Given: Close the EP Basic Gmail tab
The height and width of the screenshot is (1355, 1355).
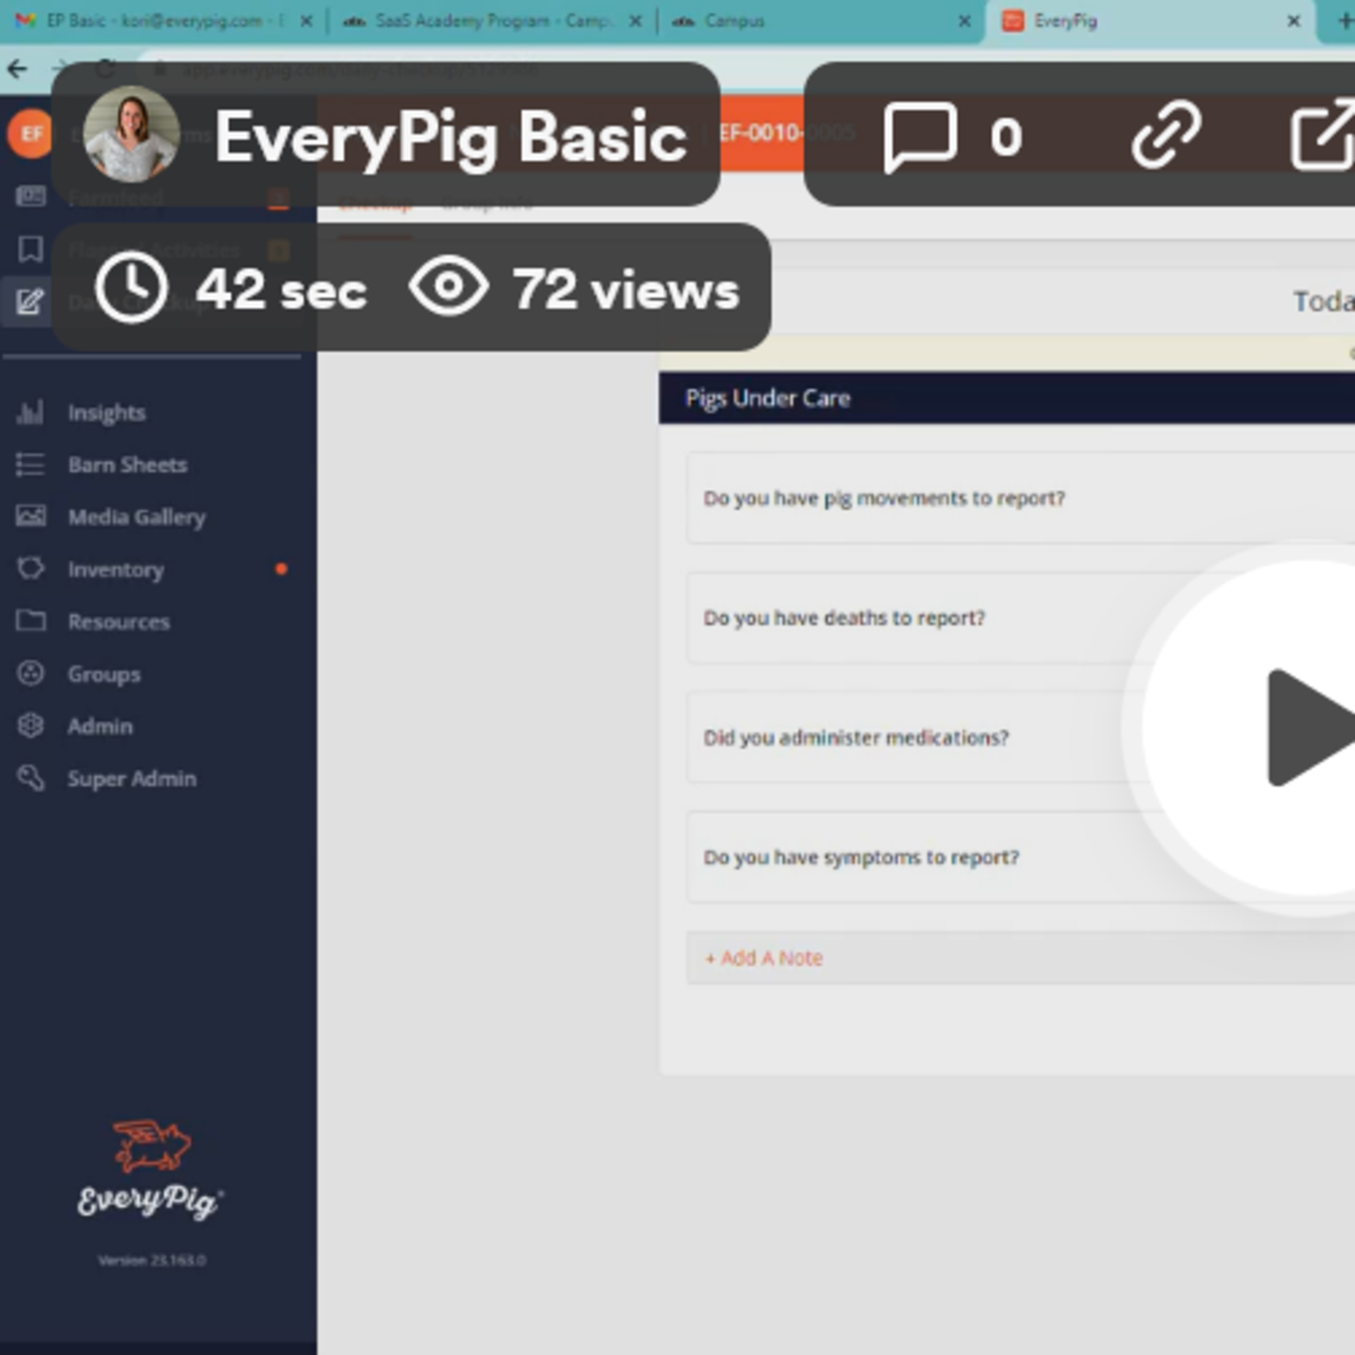Looking at the screenshot, I should click(306, 21).
